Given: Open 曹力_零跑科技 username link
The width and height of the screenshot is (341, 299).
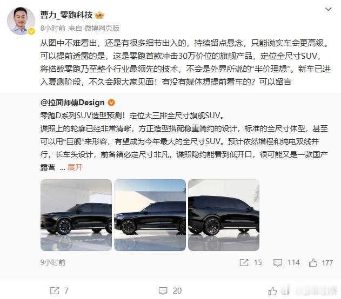Looking at the screenshot, I should [x=66, y=15].
